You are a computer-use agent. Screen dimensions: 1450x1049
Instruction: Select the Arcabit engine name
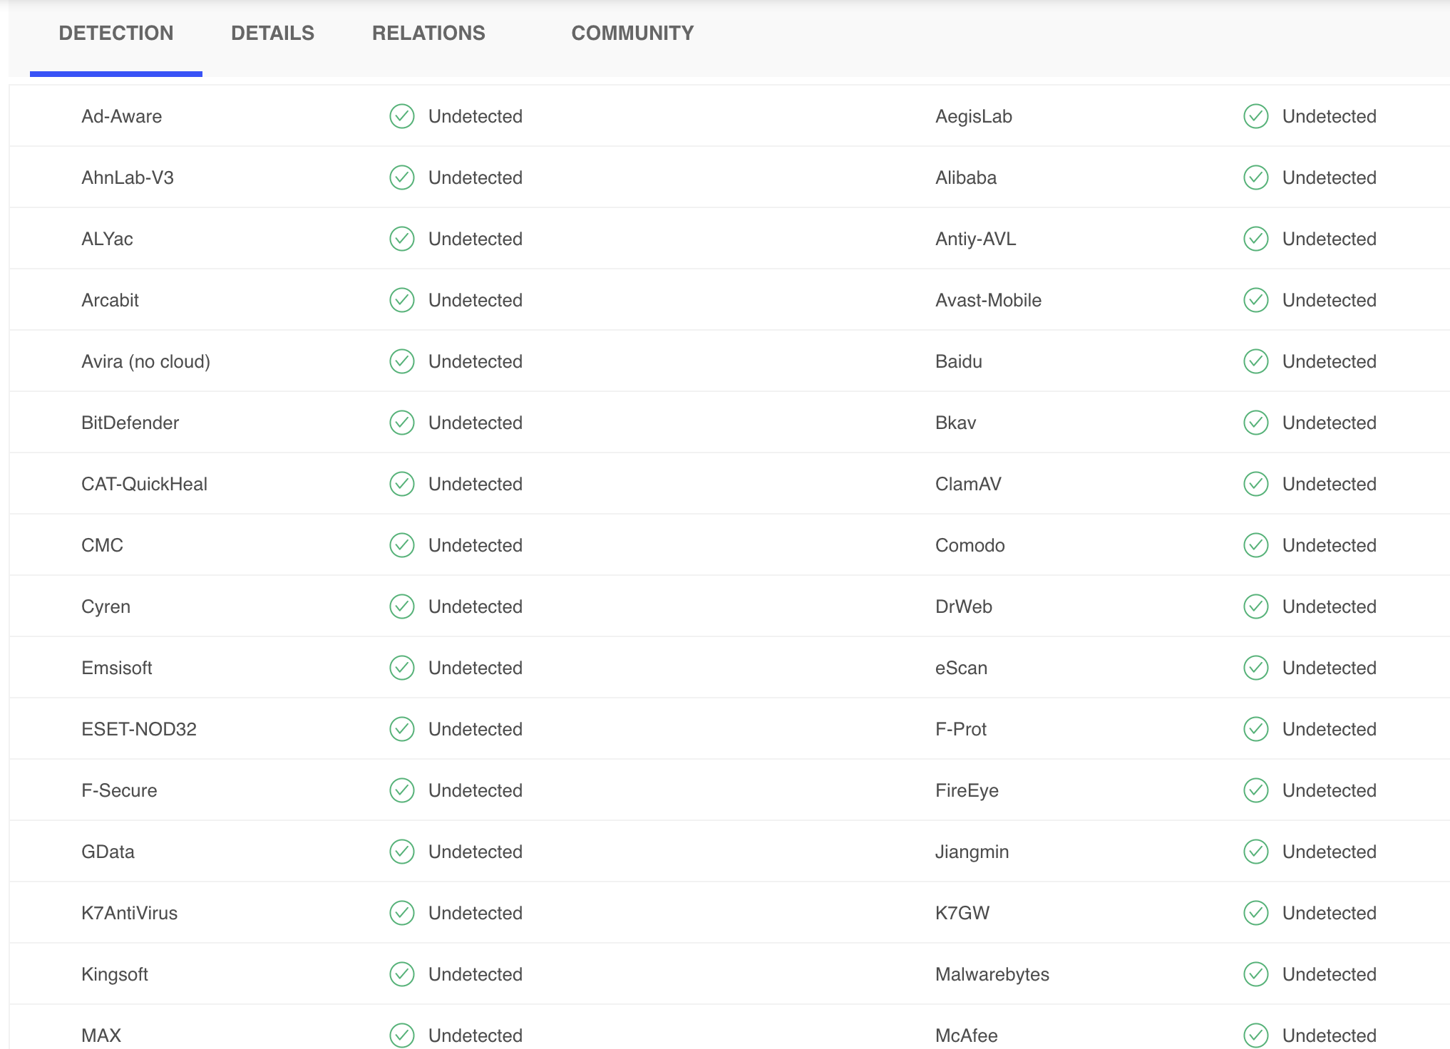pyautogui.click(x=110, y=300)
